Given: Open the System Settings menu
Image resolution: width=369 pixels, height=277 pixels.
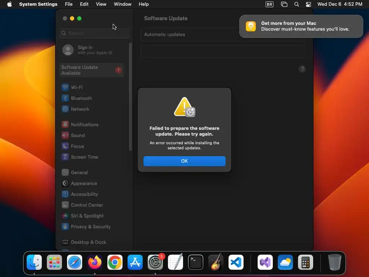Looking at the screenshot, I should click(38, 4).
